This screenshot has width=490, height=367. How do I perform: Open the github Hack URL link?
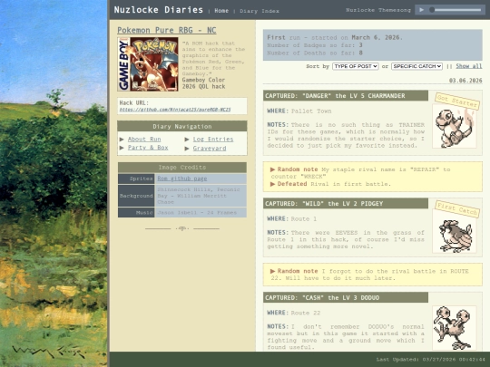[175, 110]
